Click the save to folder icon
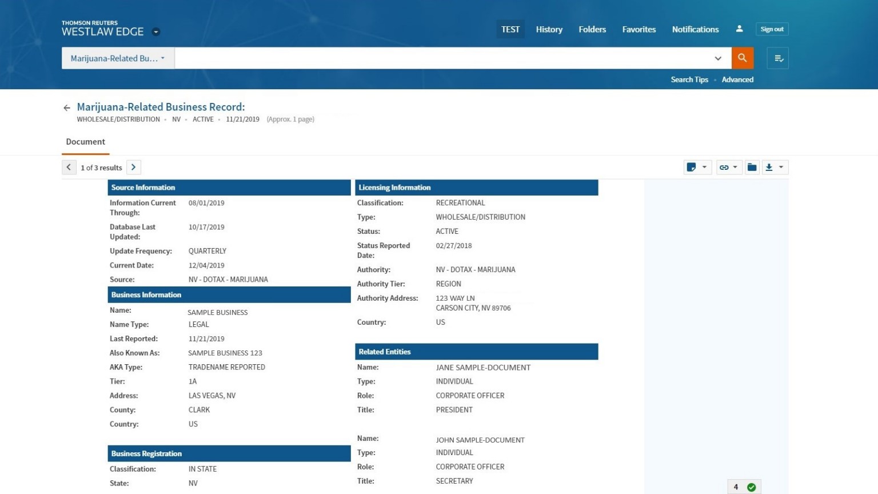Image resolution: width=878 pixels, height=494 pixels. (x=752, y=167)
